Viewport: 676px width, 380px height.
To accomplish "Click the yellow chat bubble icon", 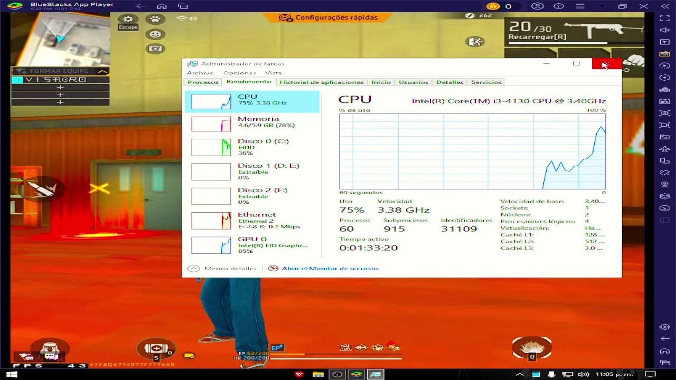I will point(189,355).
